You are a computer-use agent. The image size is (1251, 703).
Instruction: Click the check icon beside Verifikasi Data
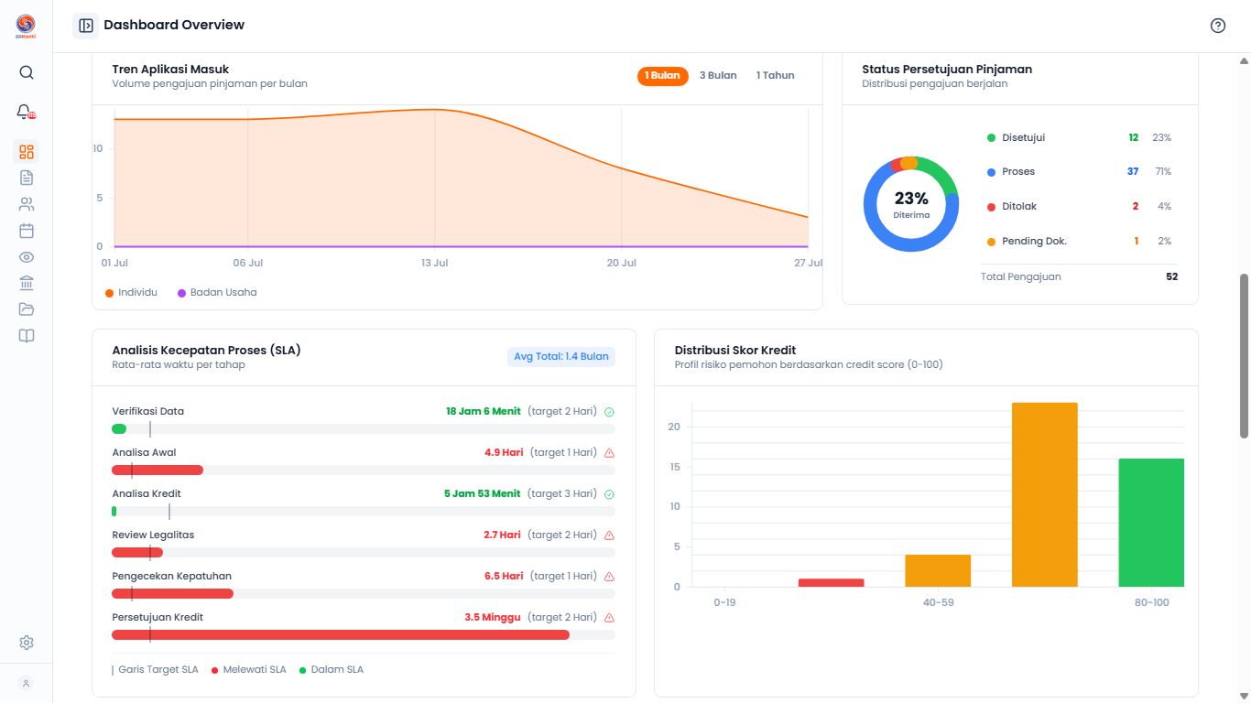(x=609, y=412)
